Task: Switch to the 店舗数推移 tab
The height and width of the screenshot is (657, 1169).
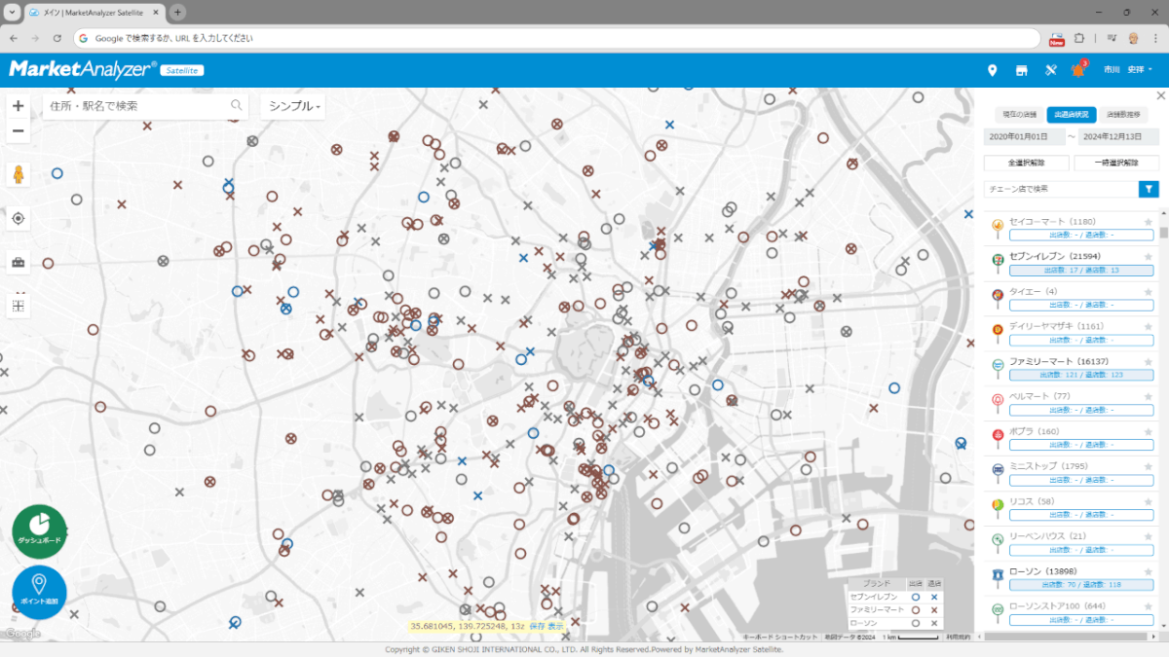Action: (x=1124, y=114)
